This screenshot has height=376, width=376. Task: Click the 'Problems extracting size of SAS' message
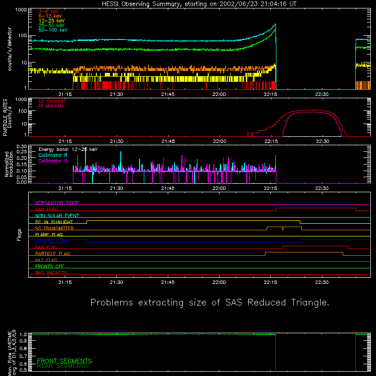point(210,303)
